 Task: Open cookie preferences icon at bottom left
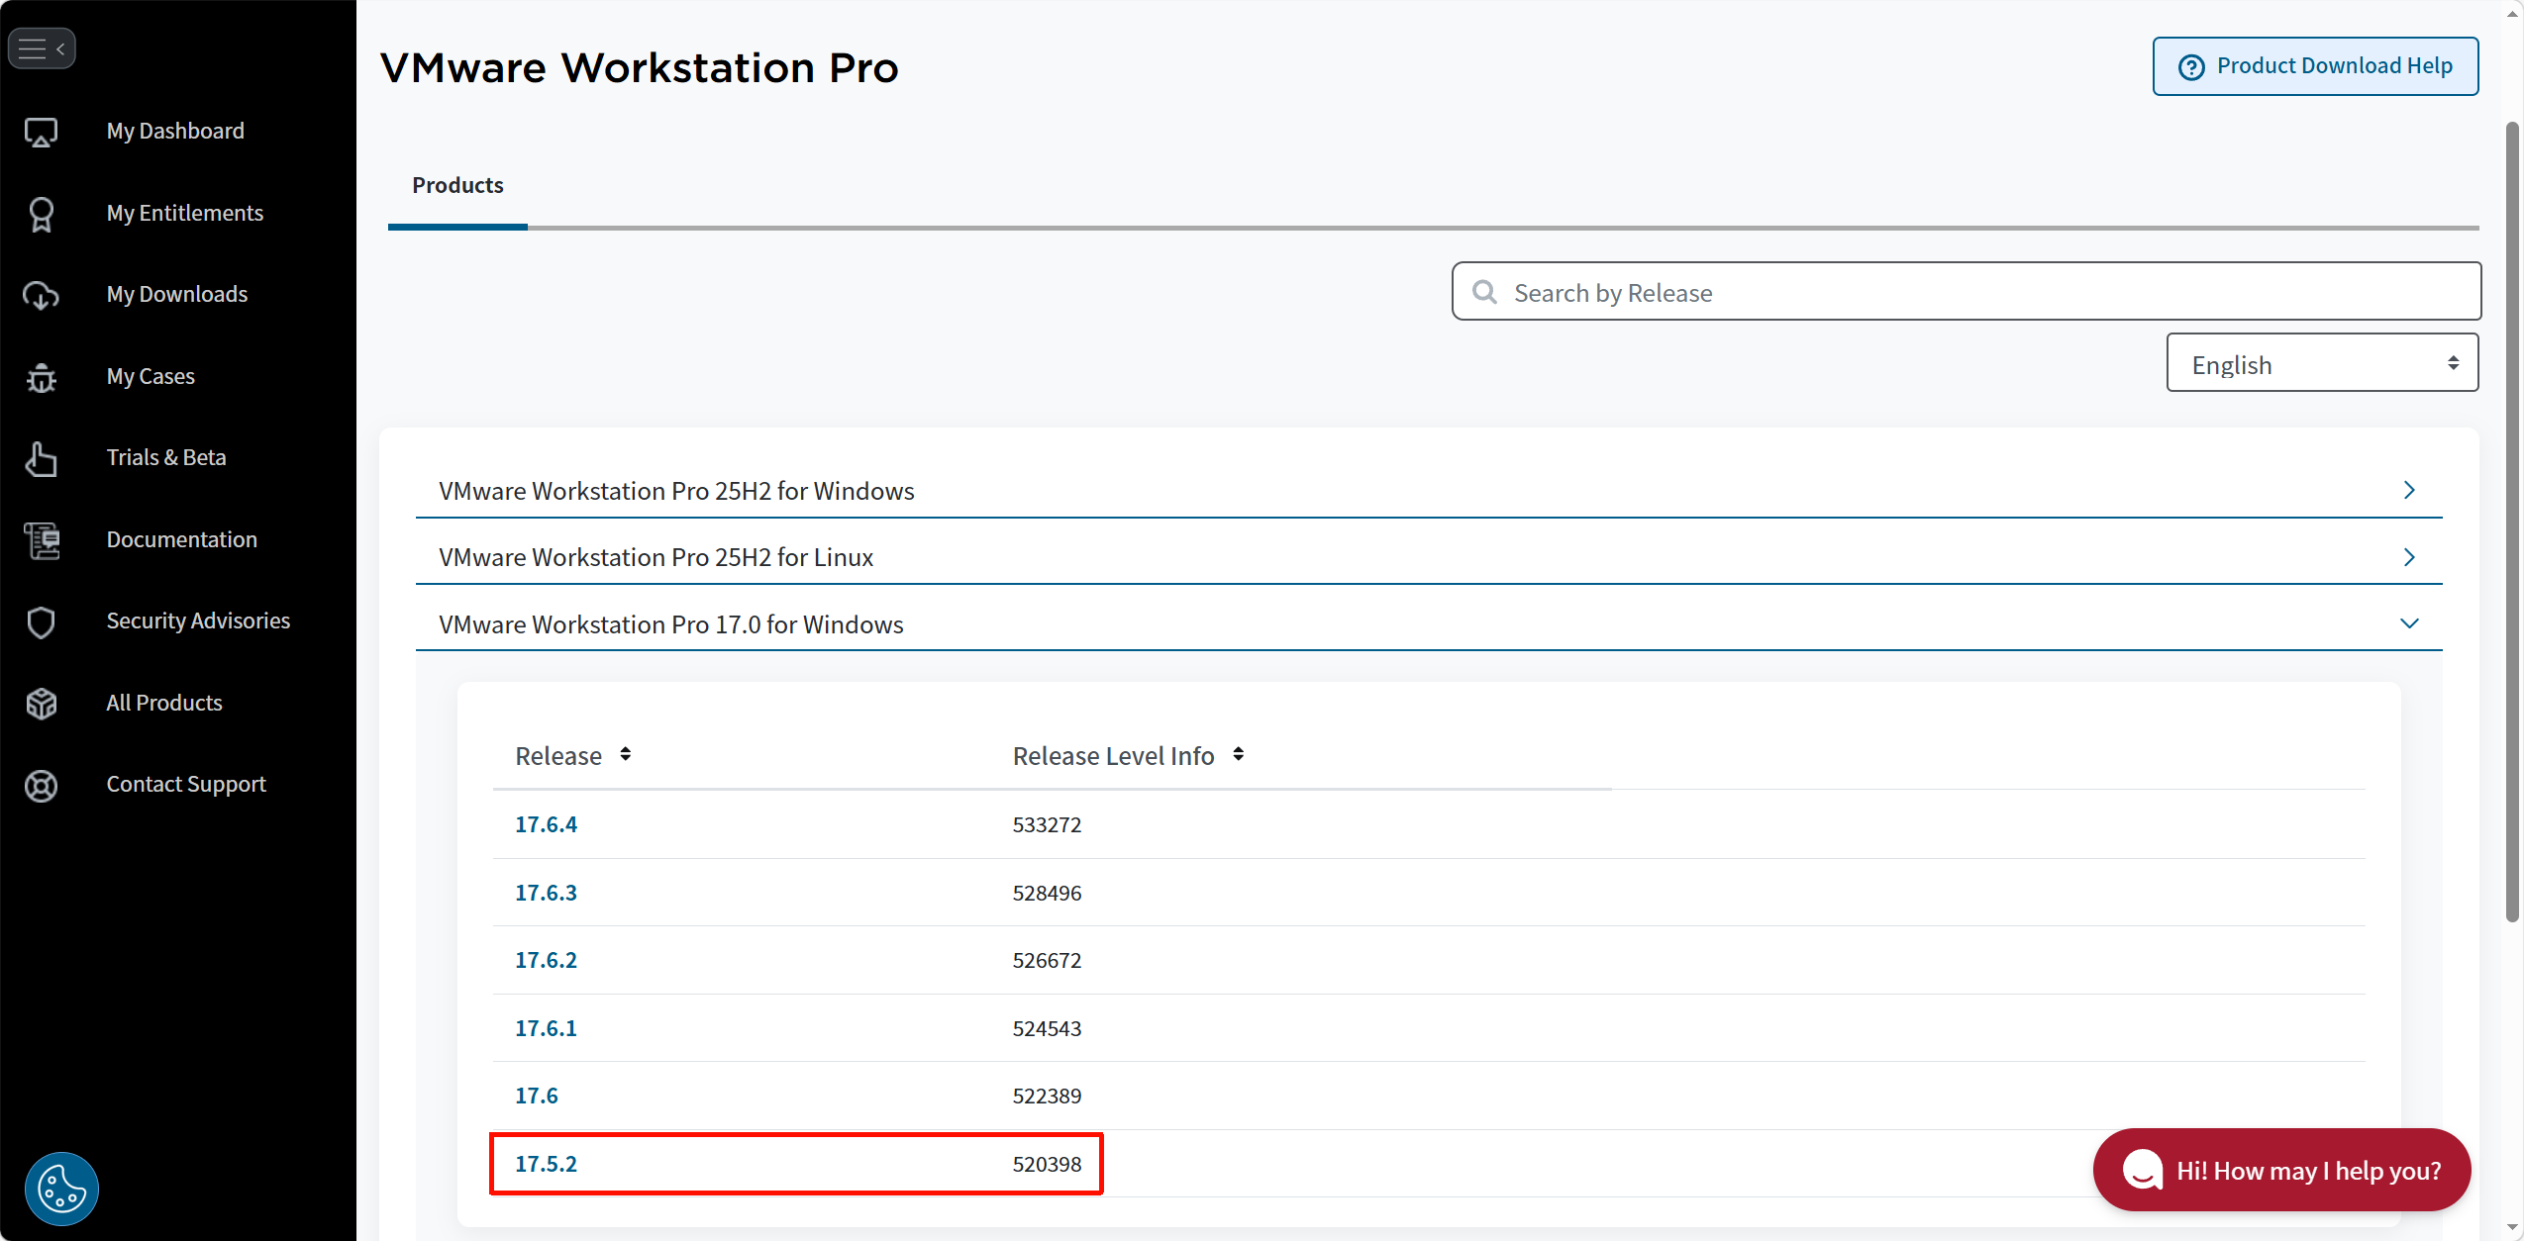click(61, 1189)
